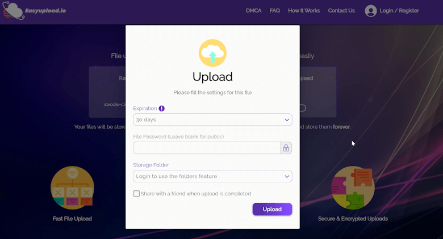Image resolution: width=443 pixels, height=239 pixels.
Task: Open the 30 days expiration dropdown
Action: click(212, 119)
